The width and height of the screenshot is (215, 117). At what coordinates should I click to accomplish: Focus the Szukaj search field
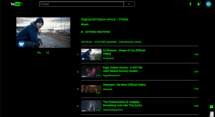coord(81,4)
